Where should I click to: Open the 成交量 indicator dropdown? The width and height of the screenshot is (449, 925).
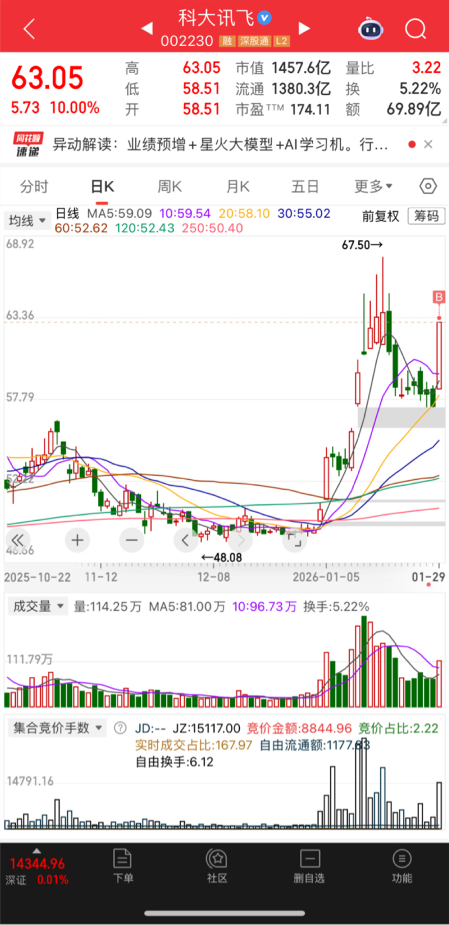click(x=37, y=606)
